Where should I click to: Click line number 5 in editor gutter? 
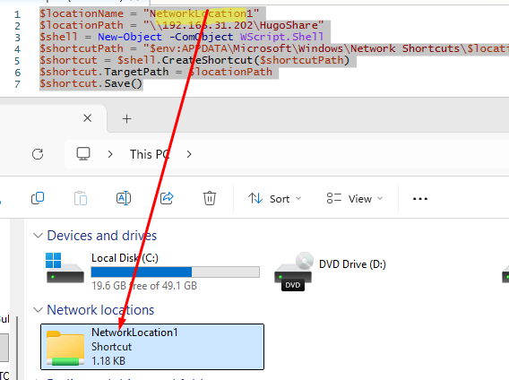click(18, 61)
